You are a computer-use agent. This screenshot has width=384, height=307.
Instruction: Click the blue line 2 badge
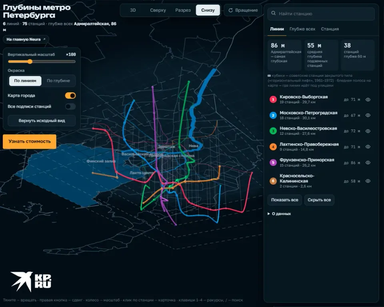(273, 115)
